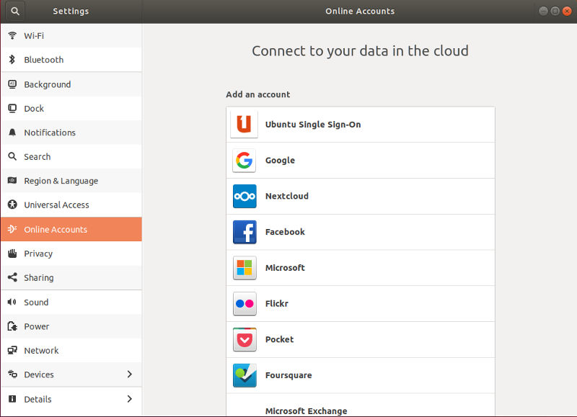This screenshot has height=417, width=577.
Task: Click the Flickr icon
Action: (243, 303)
